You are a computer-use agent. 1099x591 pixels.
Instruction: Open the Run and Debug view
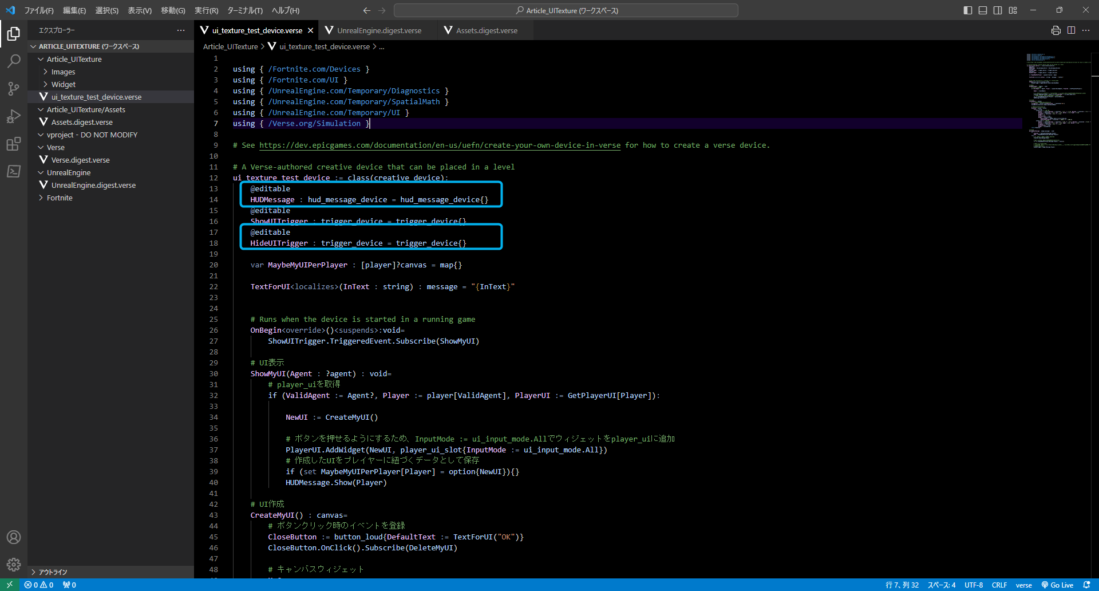[14, 116]
